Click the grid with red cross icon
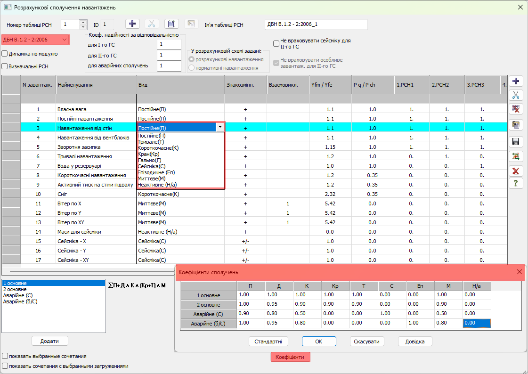Image resolution: width=528 pixels, height=374 pixels. [x=516, y=109]
